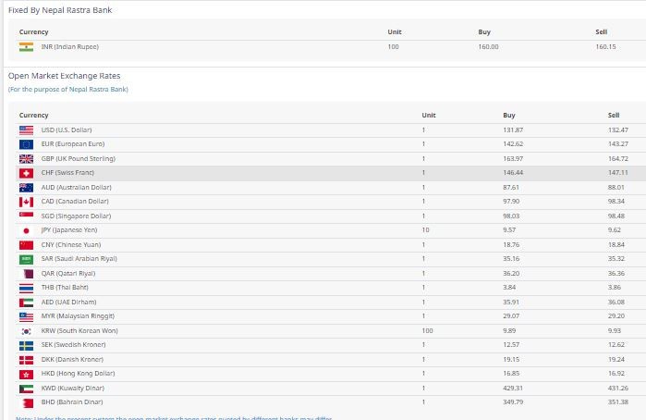Viewport: 646px width, 420px height.
Task: Select the AUD (Australian Dollar) label
Action: click(x=76, y=187)
